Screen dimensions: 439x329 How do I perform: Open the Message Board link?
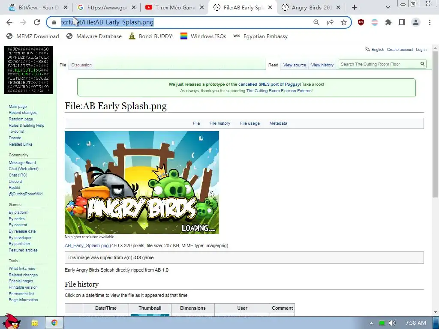pyautogui.click(x=22, y=163)
